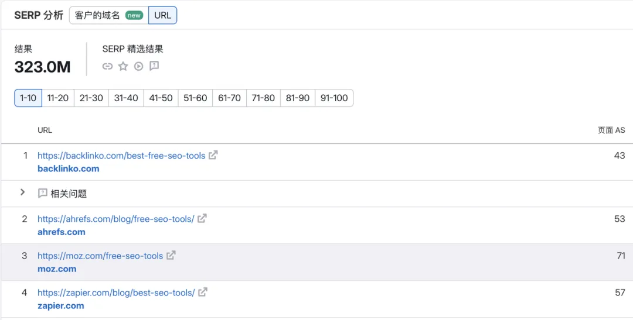Open moz.com URL external link icon
The height and width of the screenshot is (320, 633).
(171, 255)
